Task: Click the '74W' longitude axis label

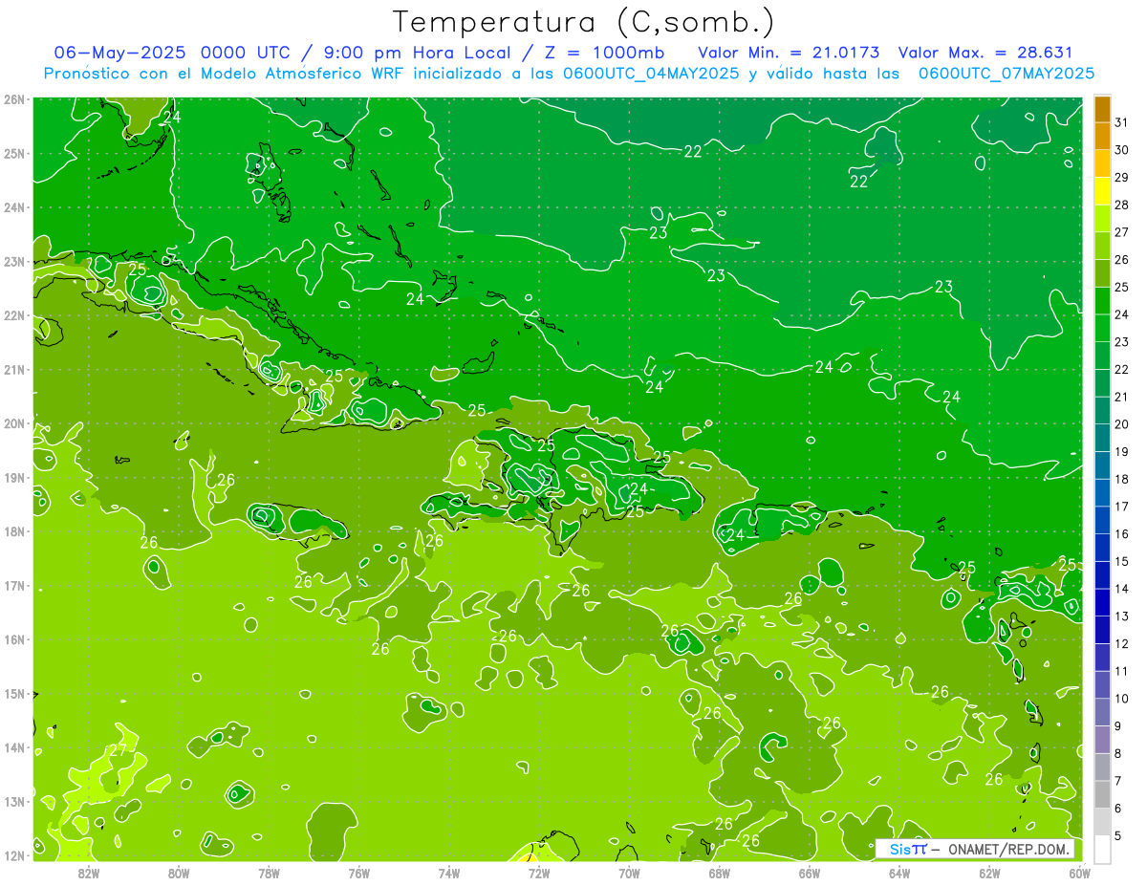Action: (449, 872)
